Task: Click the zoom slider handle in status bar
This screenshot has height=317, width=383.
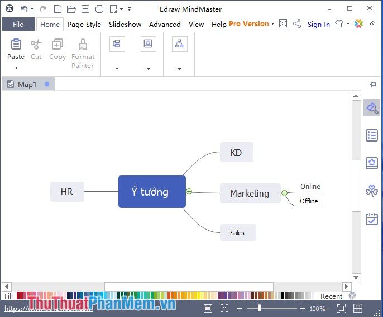Action: pos(259,308)
